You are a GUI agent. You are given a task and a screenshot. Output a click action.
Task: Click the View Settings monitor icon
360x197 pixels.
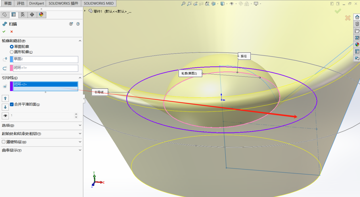pyautogui.click(x=256, y=4)
